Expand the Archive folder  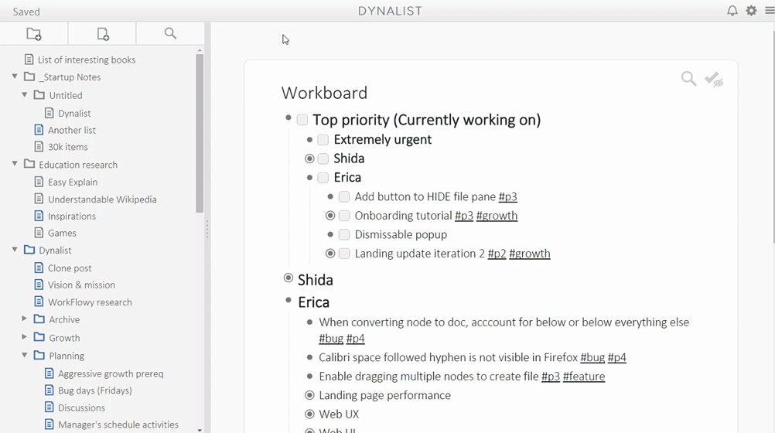(24, 319)
